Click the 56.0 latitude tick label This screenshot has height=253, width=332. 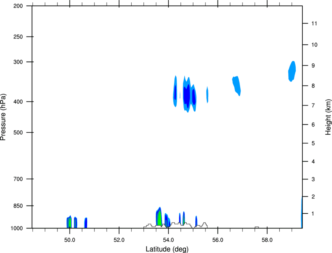click(218, 240)
